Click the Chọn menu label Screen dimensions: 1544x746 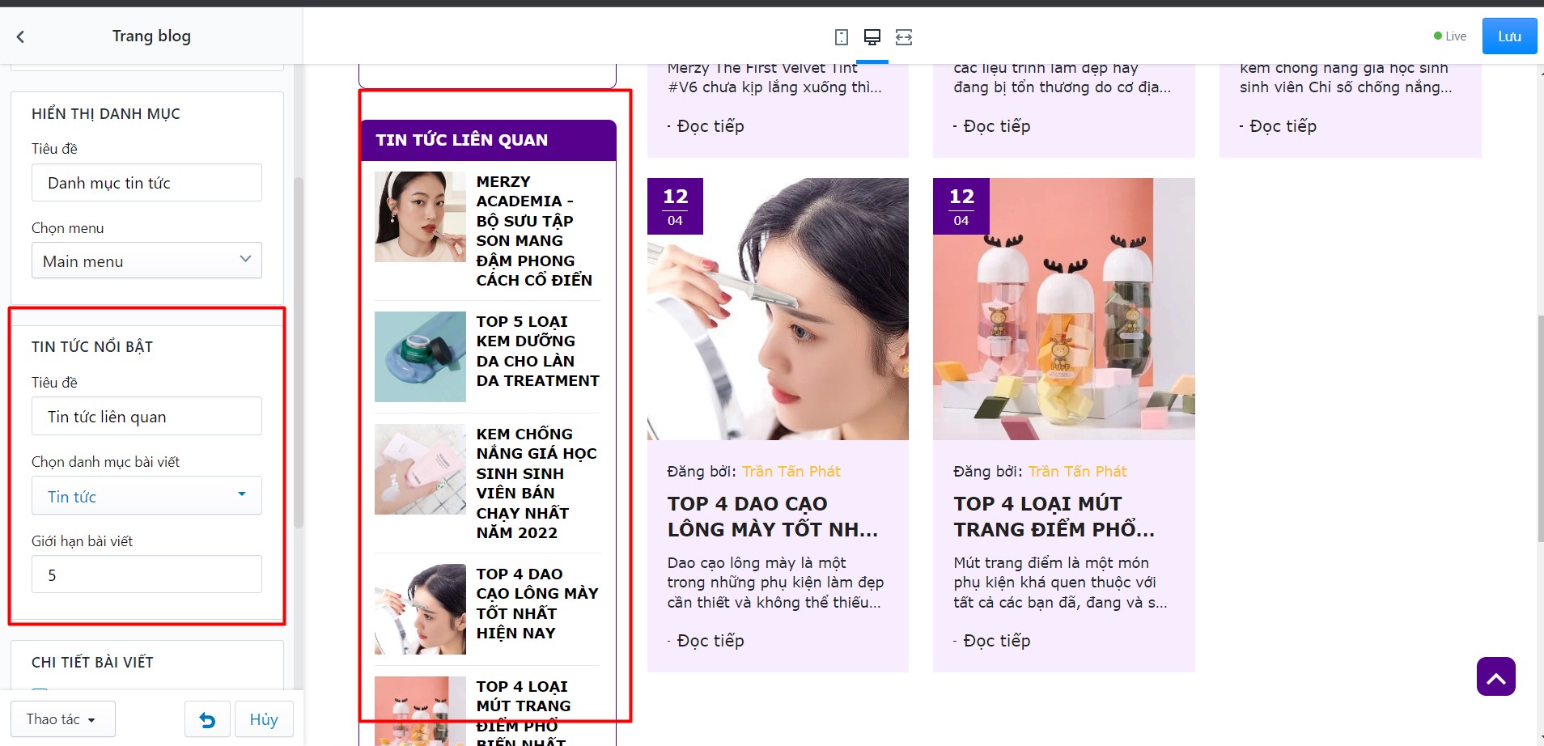[x=68, y=228]
